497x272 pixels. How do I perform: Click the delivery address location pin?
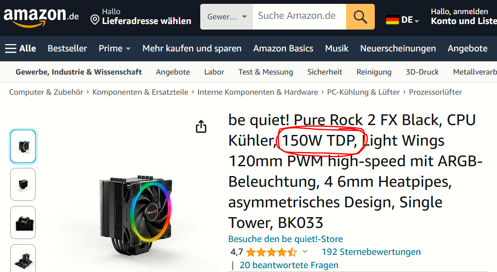tap(94, 20)
